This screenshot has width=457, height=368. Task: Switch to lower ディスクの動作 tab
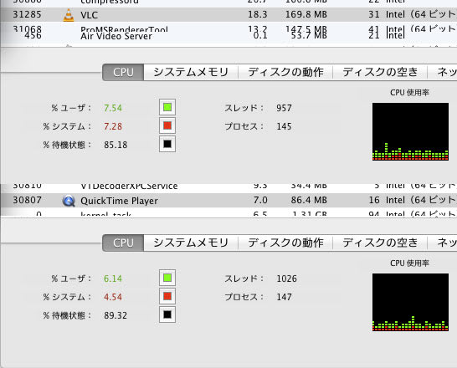285,243
